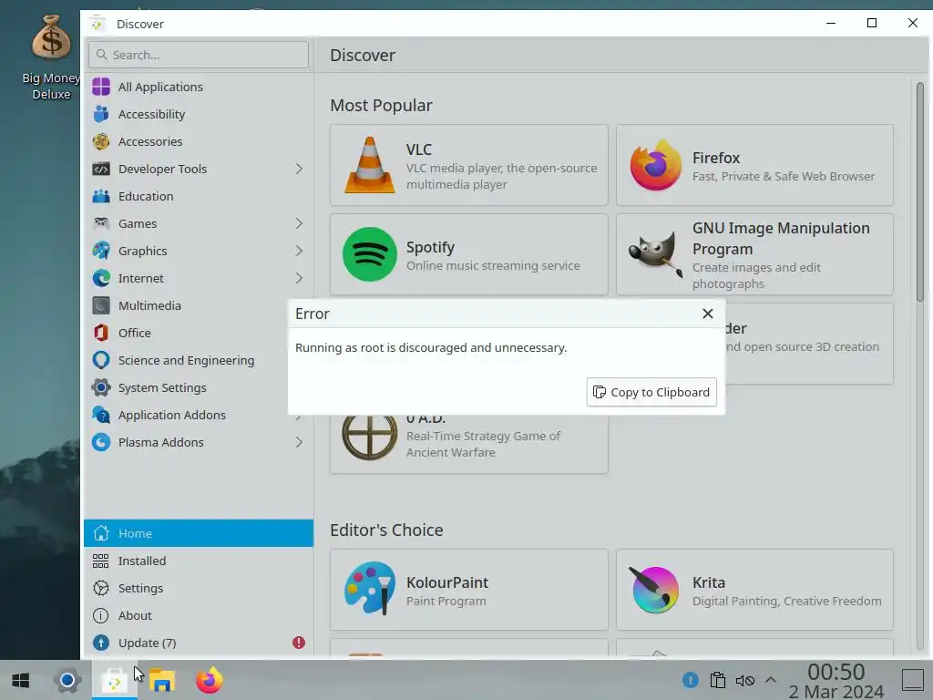Select the Education category icon
The image size is (933, 700).
[x=101, y=197]
